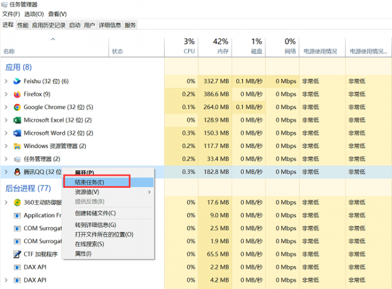Expand the Windows 资源管理器 group

click(6, 146)
